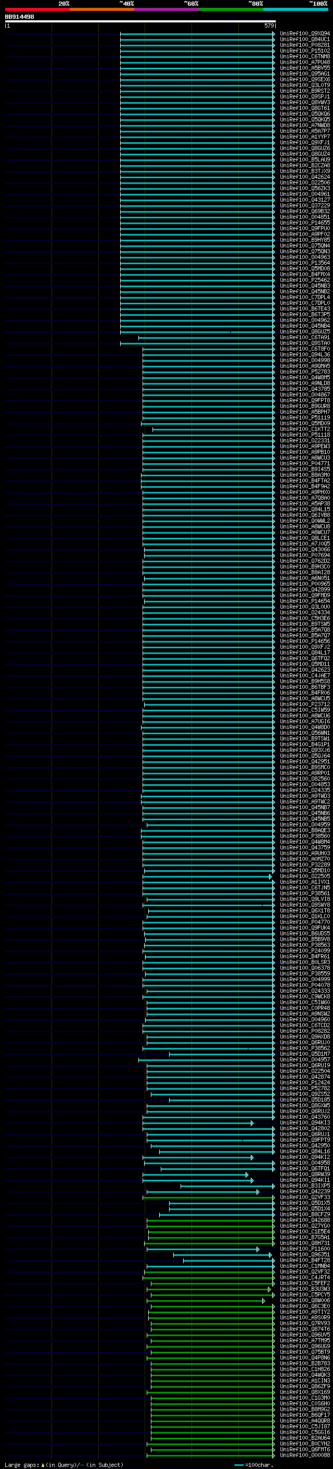Screen dimensions: 333x1469
Task: Select hit label UniRef100_A9QMA5
Action: coord(305,366)
